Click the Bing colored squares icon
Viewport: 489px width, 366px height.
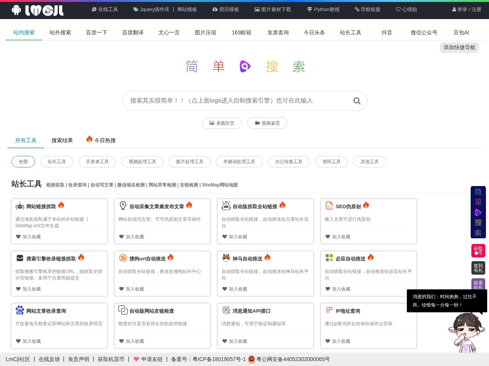[x=329, y=258]
